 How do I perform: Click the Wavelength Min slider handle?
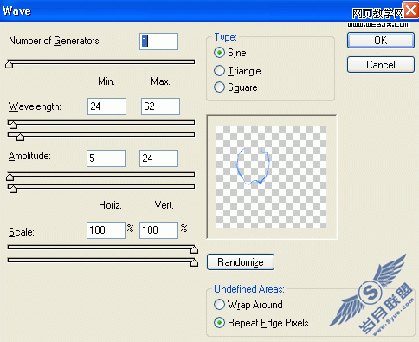click(13, 125)
